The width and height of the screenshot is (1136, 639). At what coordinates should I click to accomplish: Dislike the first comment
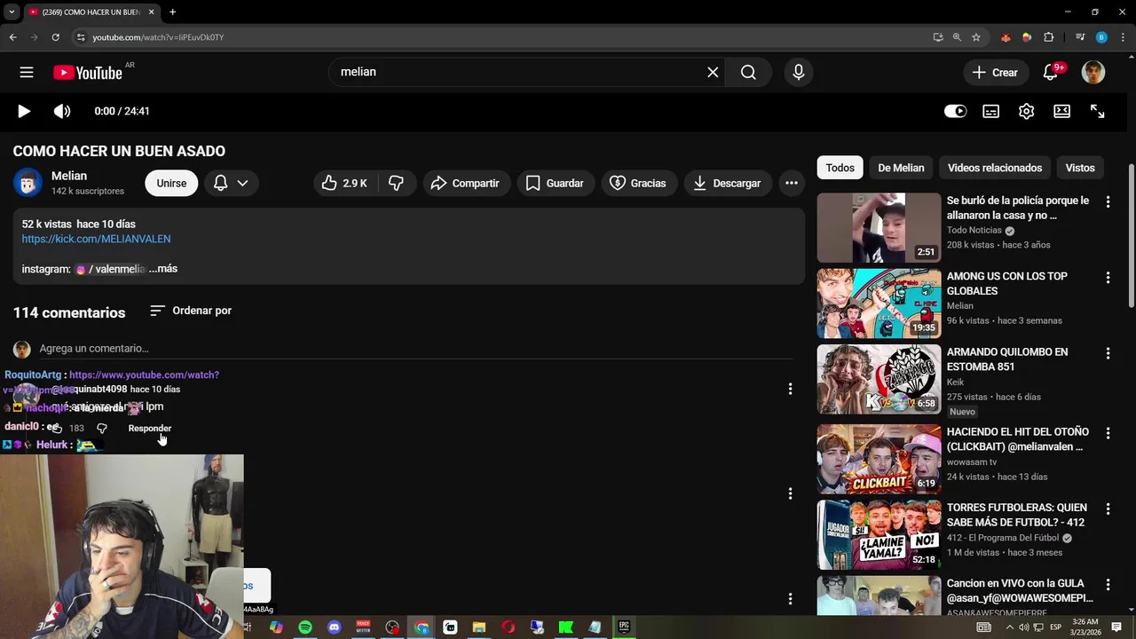(x=101, y=429)
